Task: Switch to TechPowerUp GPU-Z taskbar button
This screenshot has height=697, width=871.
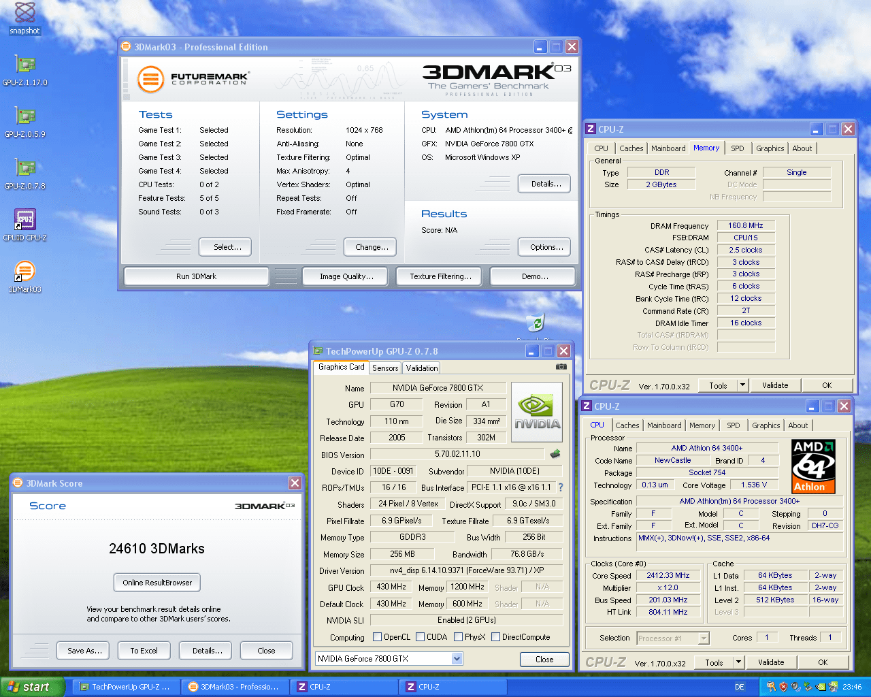Action: click(x=127, y=687)
